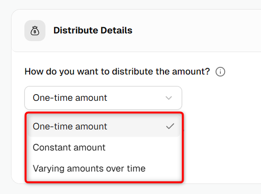
Task: Click the highlighted row with the checkmark
Action: click(x=104, y=127)
